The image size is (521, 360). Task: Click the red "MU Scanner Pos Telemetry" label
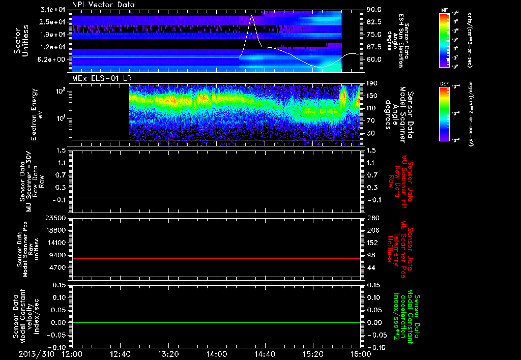[400, 249]
